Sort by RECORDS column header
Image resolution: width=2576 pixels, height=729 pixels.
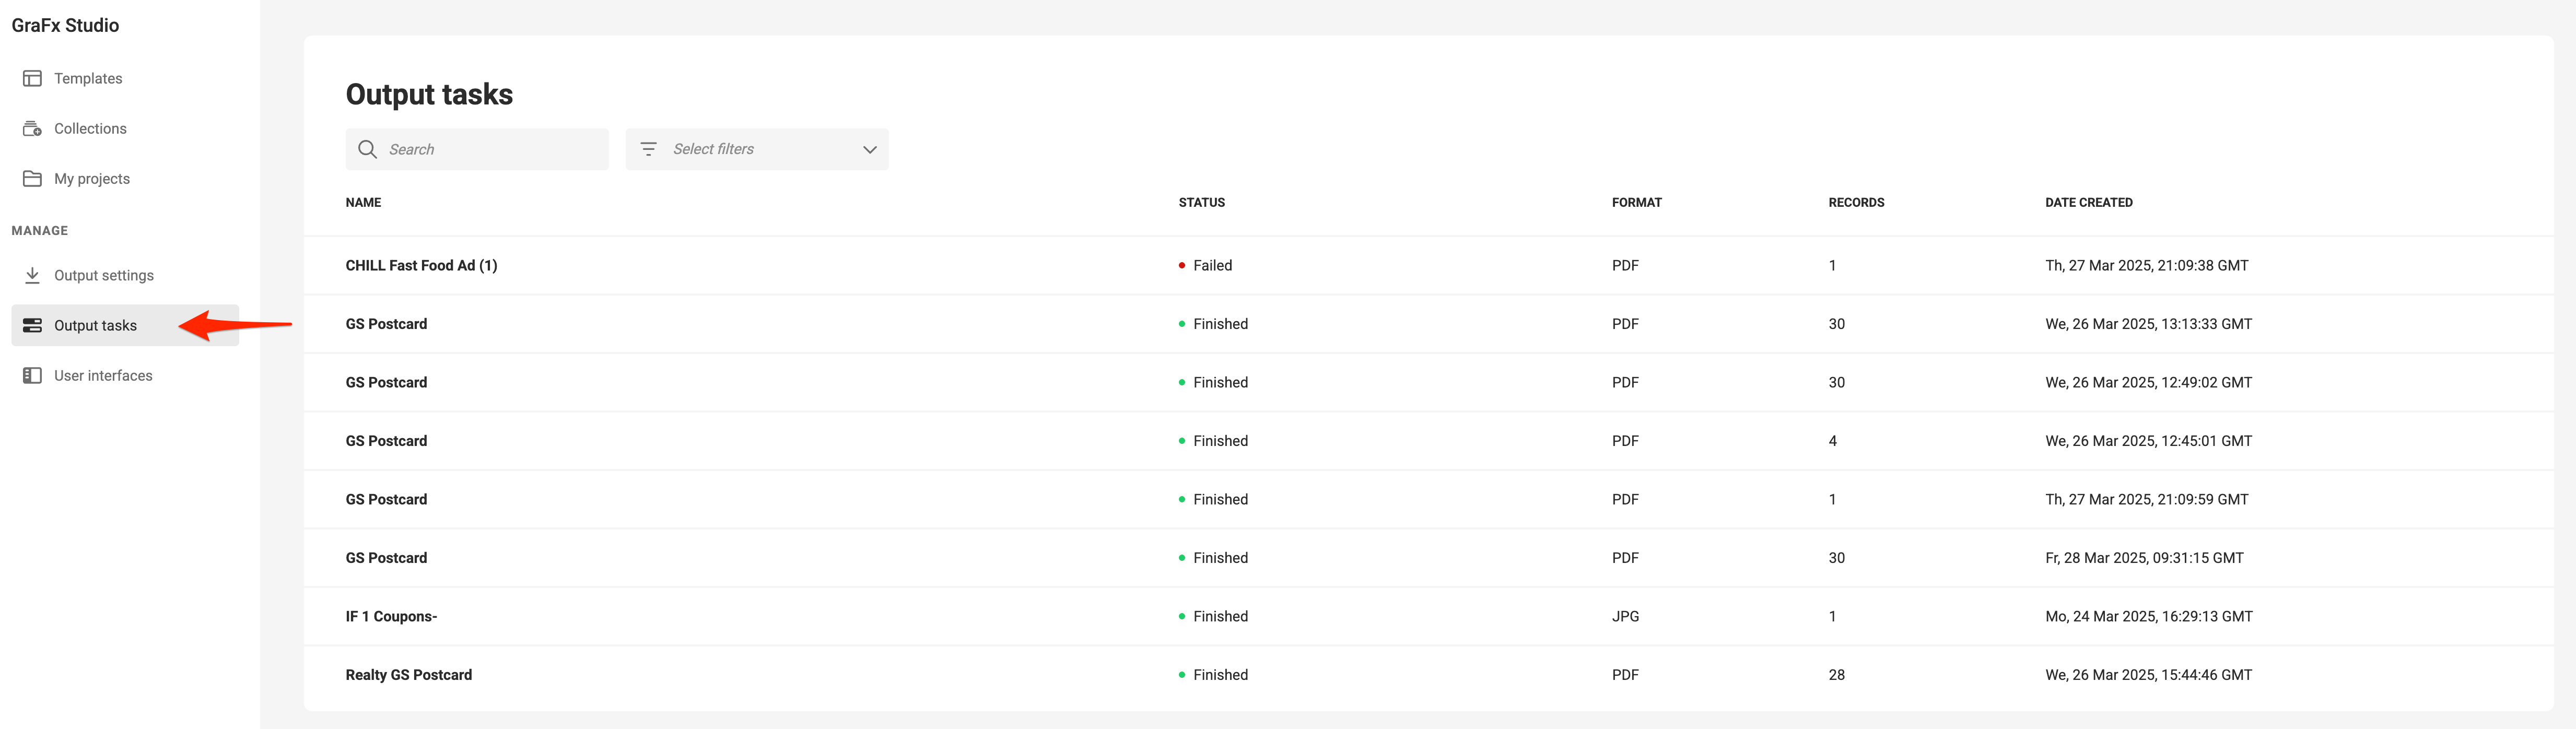[1856, 202]
